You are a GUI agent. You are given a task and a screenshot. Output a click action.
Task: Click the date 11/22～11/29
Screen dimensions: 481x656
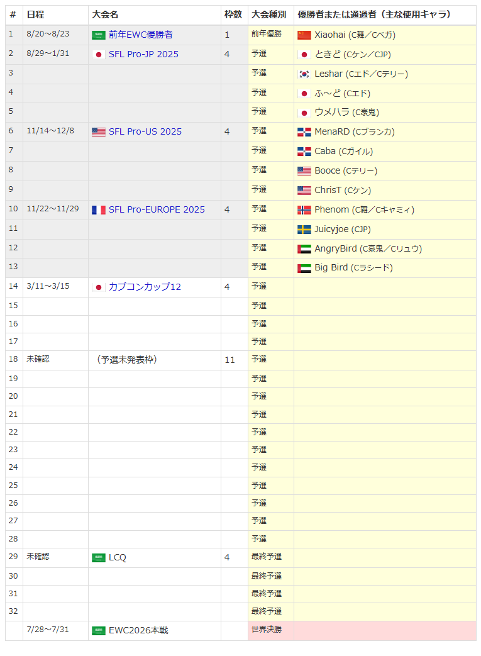click(x=53, y=209)
